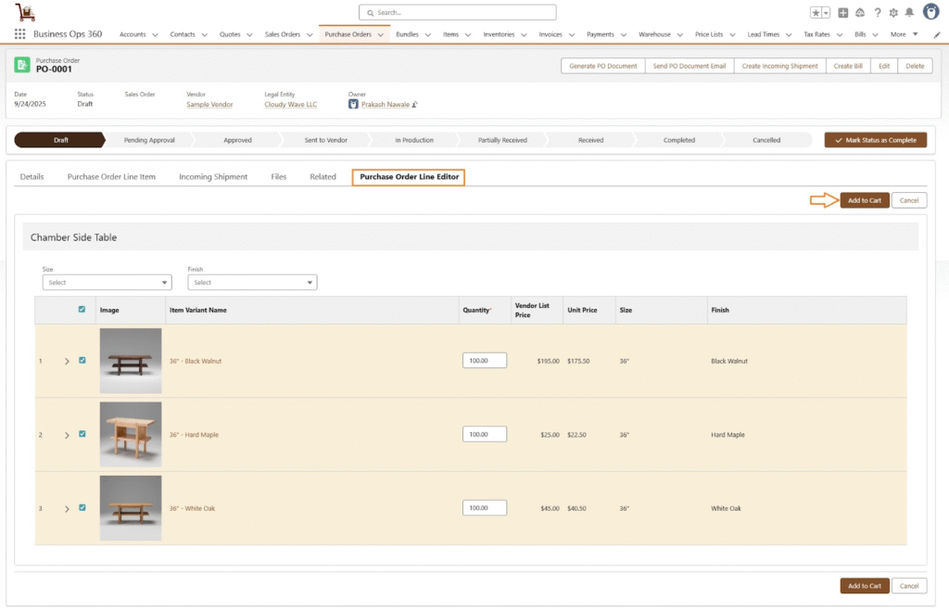Click the change owner icon beside Prakash Nawale
Screen dimensions: 949x612
coord(414,105)
